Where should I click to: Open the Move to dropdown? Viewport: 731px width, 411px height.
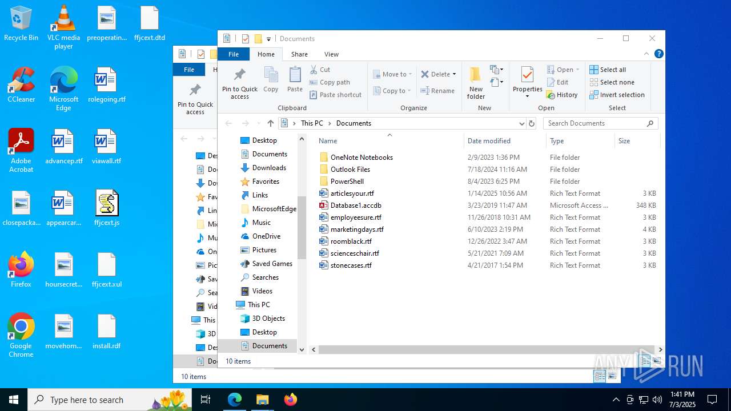[392, 74]
